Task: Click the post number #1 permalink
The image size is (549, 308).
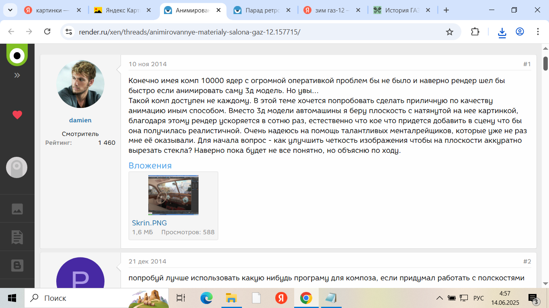Action: (526, 64)
